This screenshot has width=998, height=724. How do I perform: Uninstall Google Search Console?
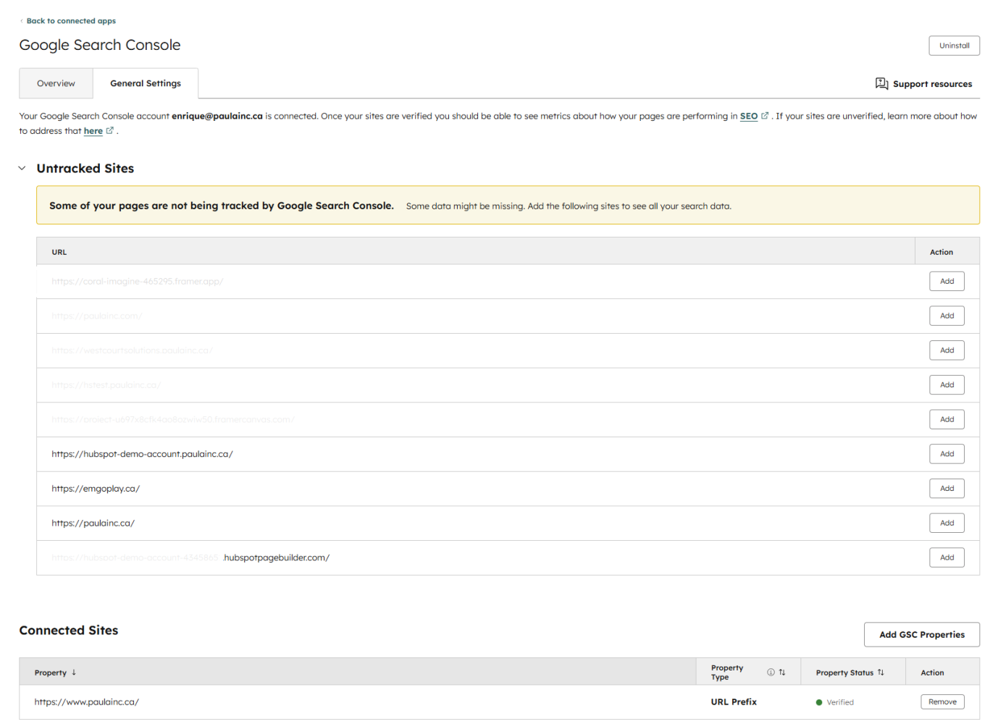tap(954, 46)
